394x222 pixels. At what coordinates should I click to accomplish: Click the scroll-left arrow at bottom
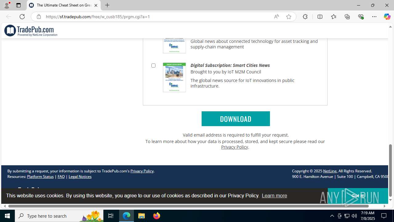tap(5, 206)
